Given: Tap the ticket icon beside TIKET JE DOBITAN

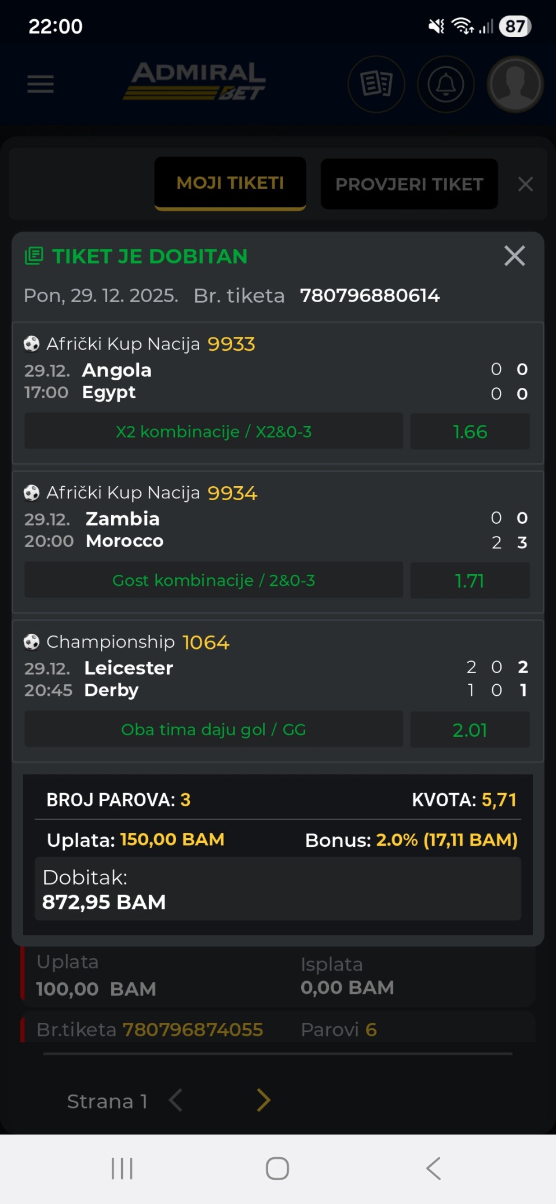Looking at the screenshot, I should pyautogui.click(x=34, y=256).
